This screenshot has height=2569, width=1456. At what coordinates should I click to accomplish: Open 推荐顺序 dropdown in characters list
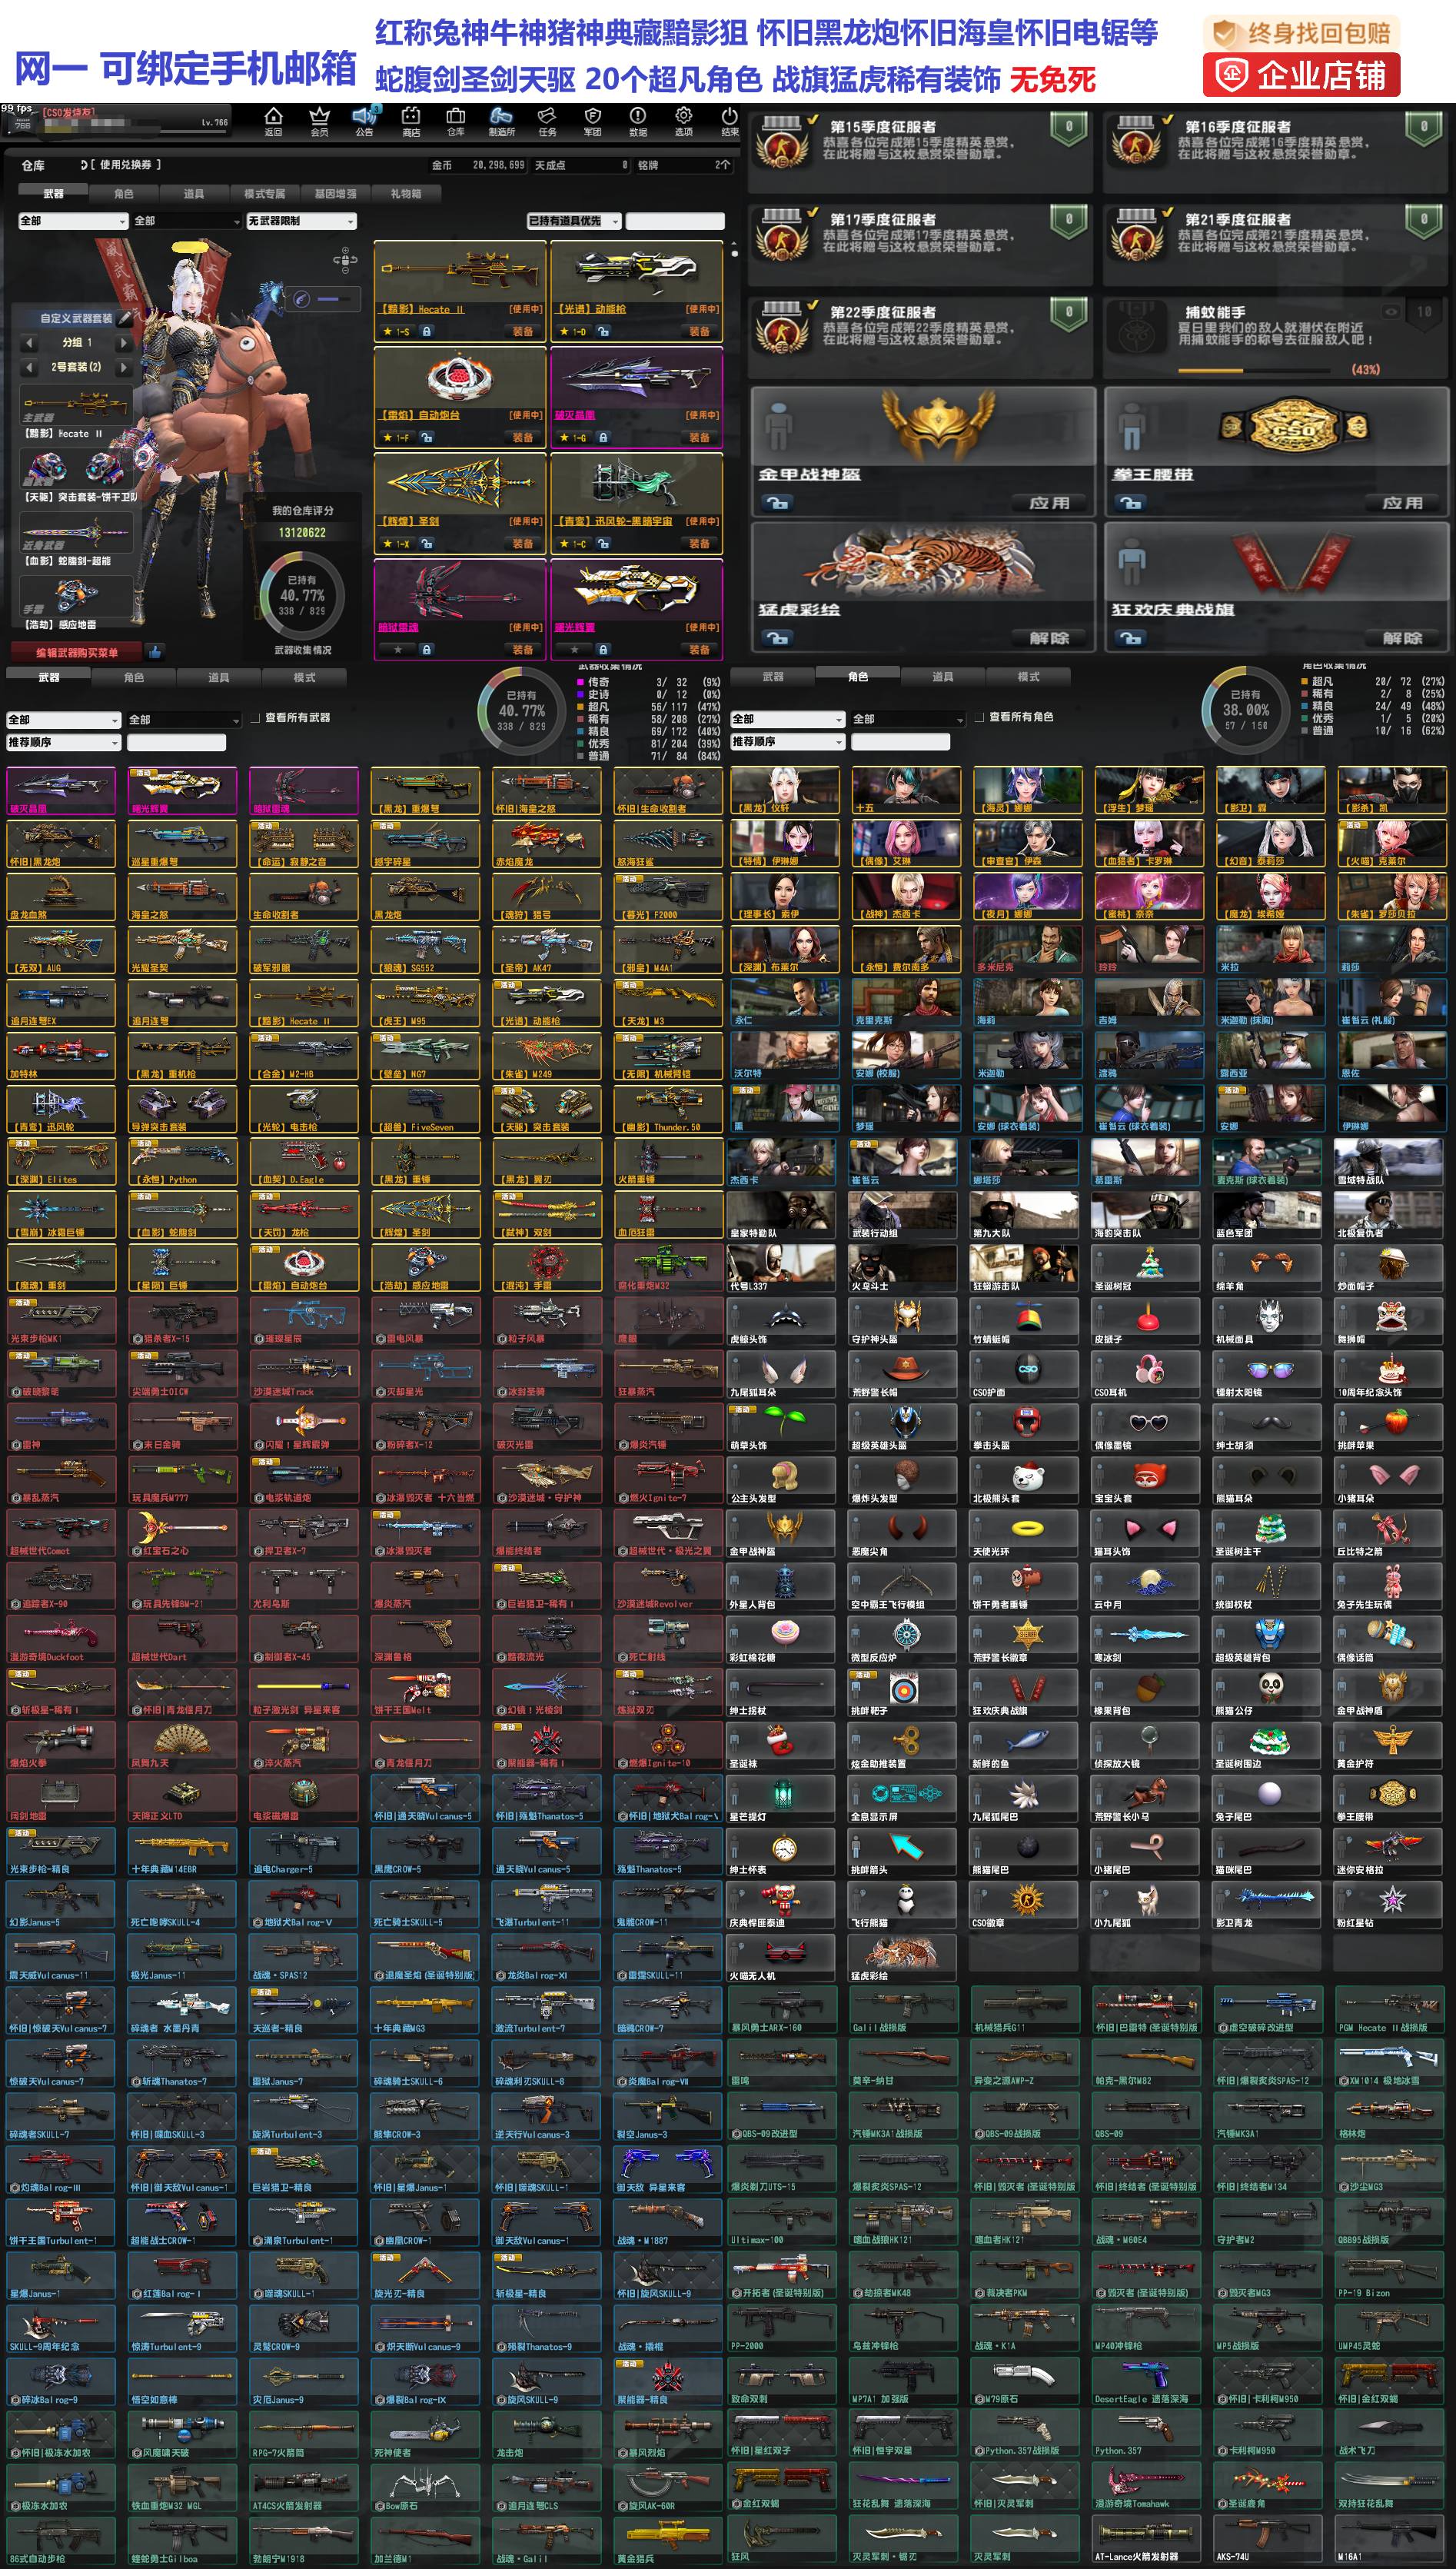[788, 742]
